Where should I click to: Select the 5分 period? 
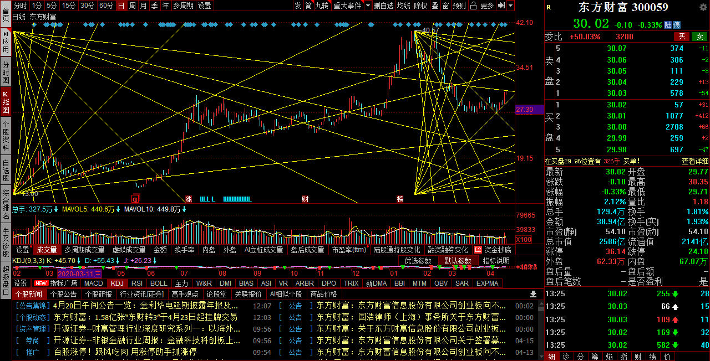[x=51, y=6]
